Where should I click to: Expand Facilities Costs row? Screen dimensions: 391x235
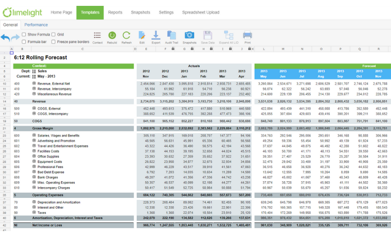coord(34,151)
